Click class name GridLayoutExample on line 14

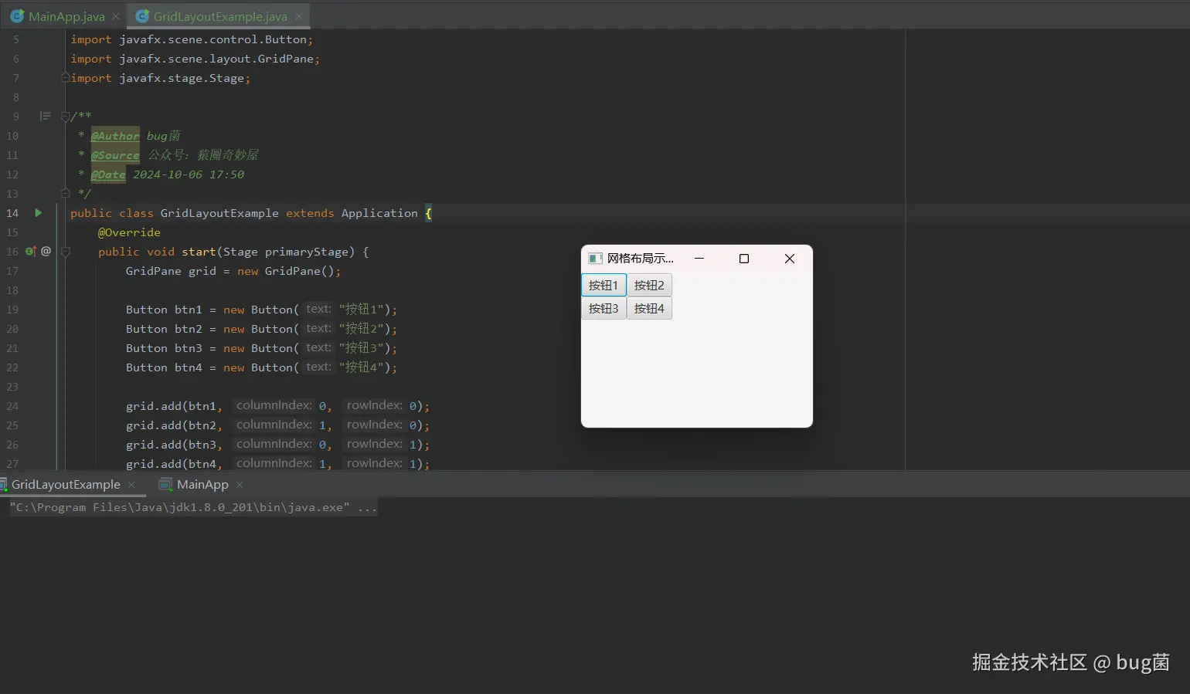(219, 213)
